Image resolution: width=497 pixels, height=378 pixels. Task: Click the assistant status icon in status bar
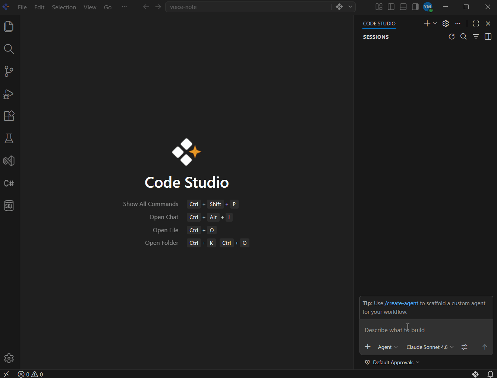click(475, 374)
